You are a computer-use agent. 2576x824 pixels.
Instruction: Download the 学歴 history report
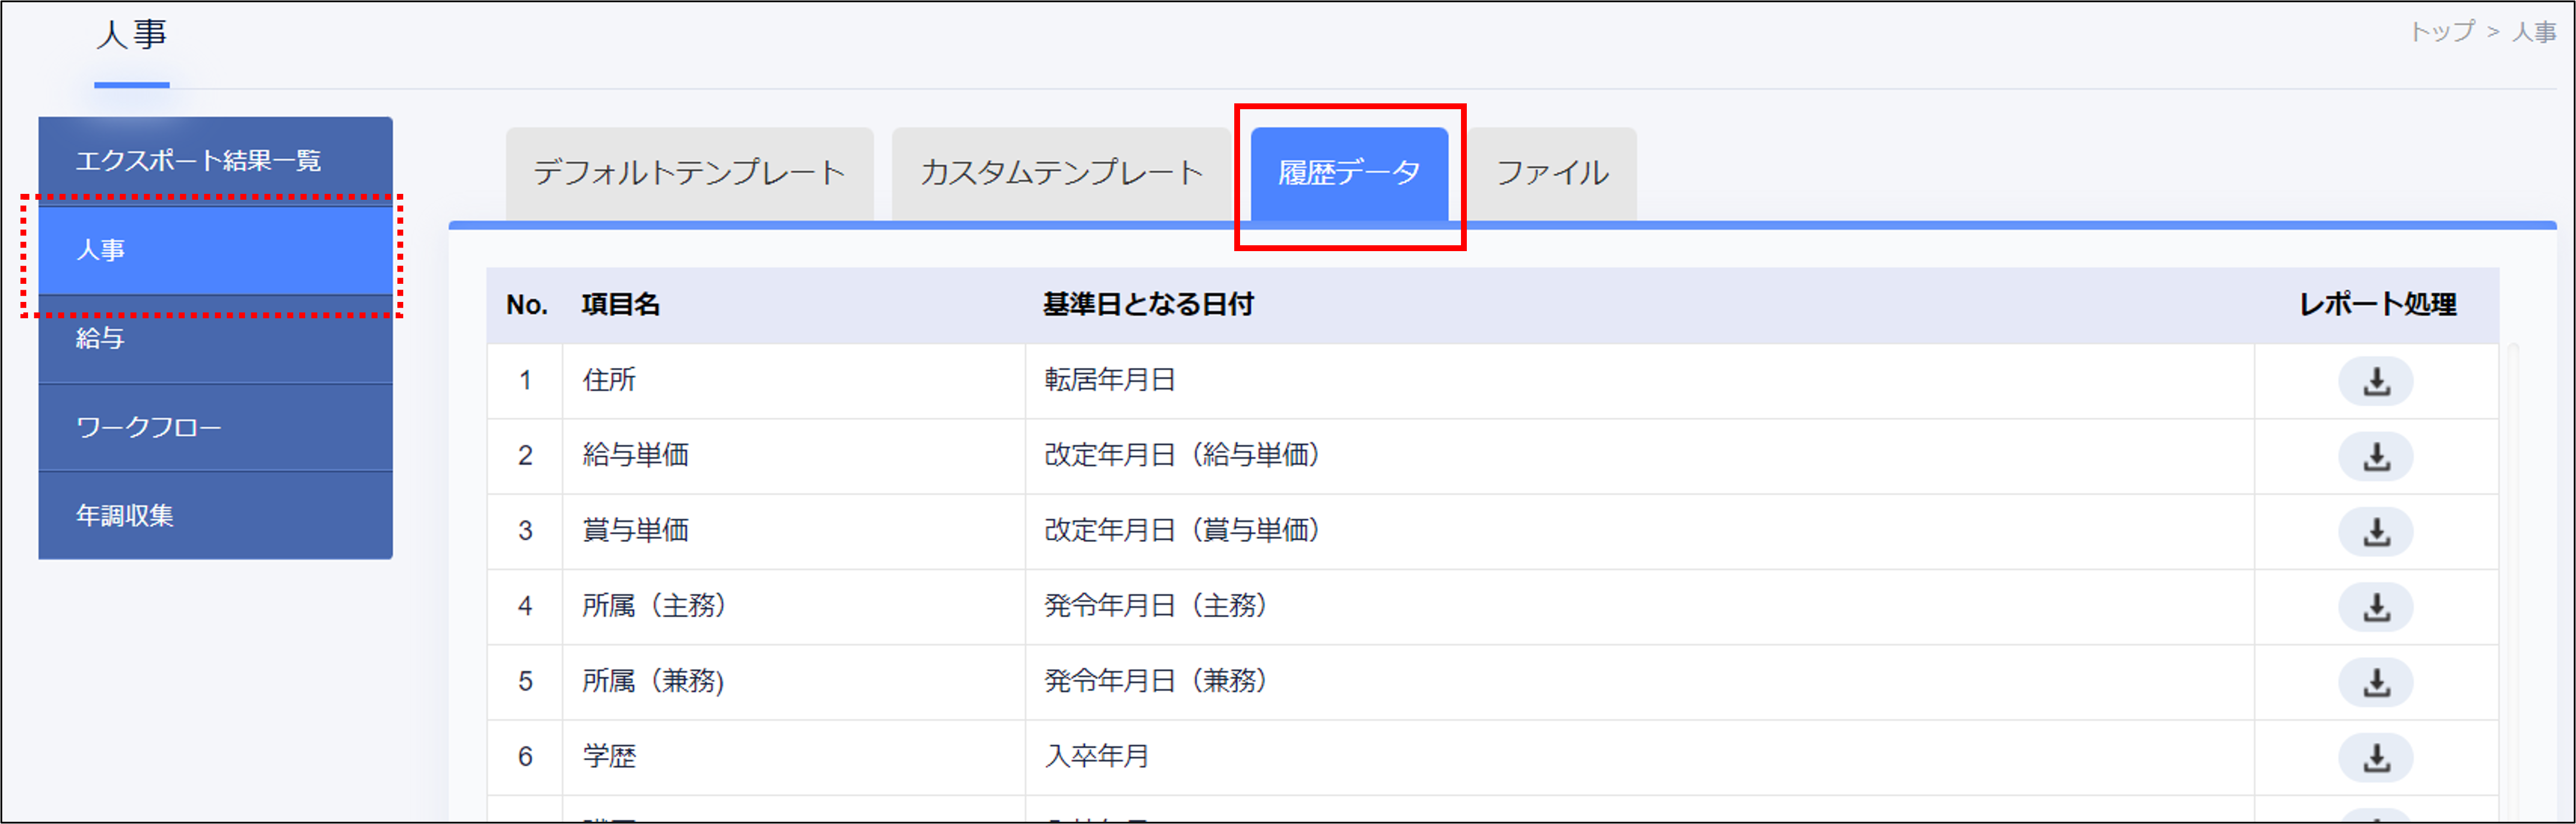tap(2375, 757)
